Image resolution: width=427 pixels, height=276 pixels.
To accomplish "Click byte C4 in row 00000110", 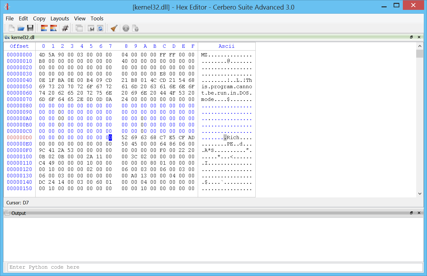I will click(42, 163).
